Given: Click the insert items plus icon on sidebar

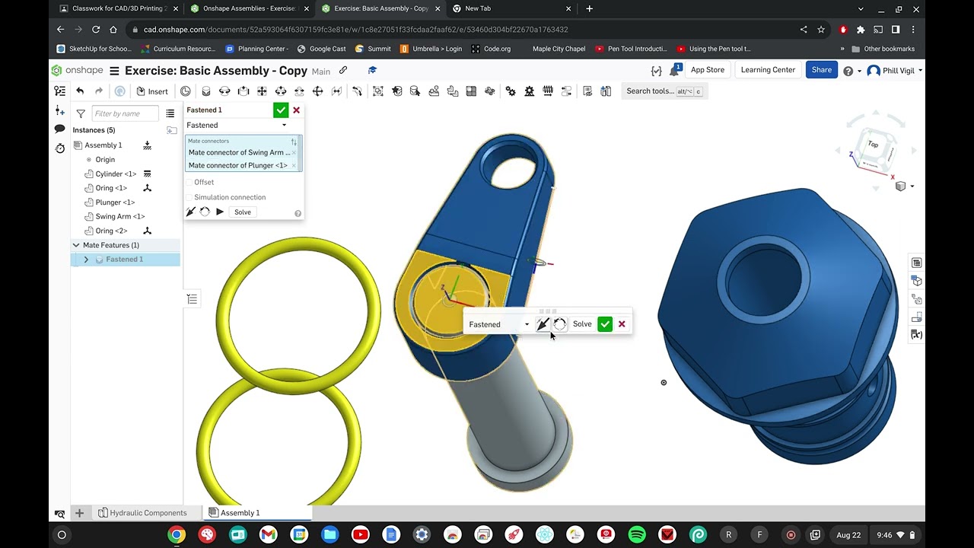Looking at the screenshot, I should pyautogui.click(x=59, y=111).
